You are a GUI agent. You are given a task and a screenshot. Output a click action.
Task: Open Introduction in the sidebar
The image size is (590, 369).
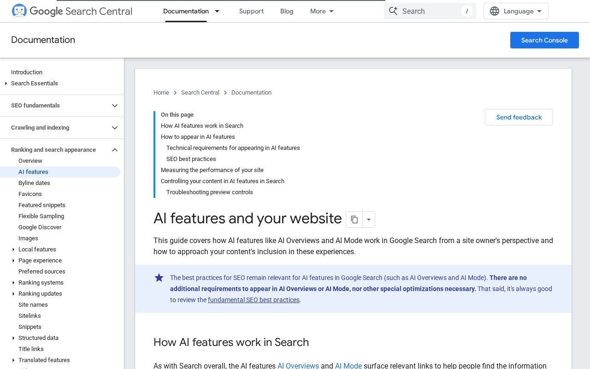27,72
